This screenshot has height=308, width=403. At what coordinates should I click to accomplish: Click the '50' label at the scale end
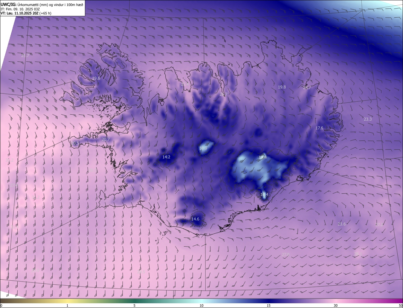[x=400, y=305]
